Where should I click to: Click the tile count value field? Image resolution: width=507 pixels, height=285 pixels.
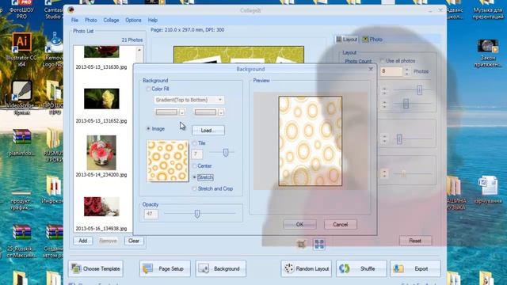point(197,154)
